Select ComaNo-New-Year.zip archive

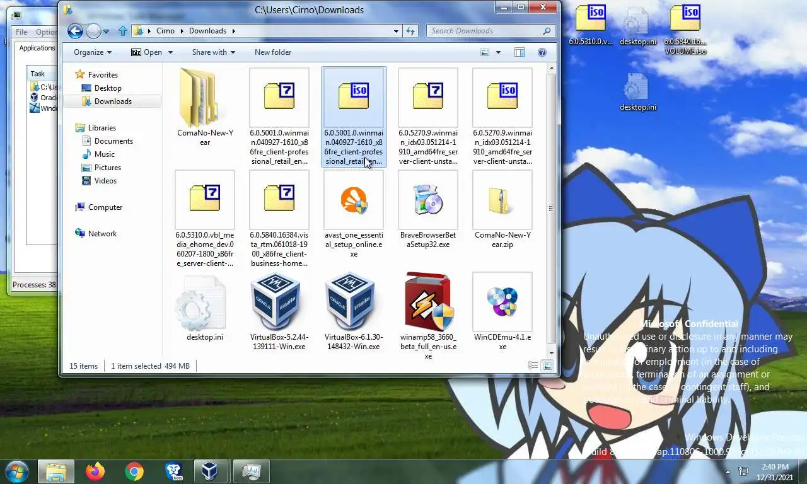502,210
